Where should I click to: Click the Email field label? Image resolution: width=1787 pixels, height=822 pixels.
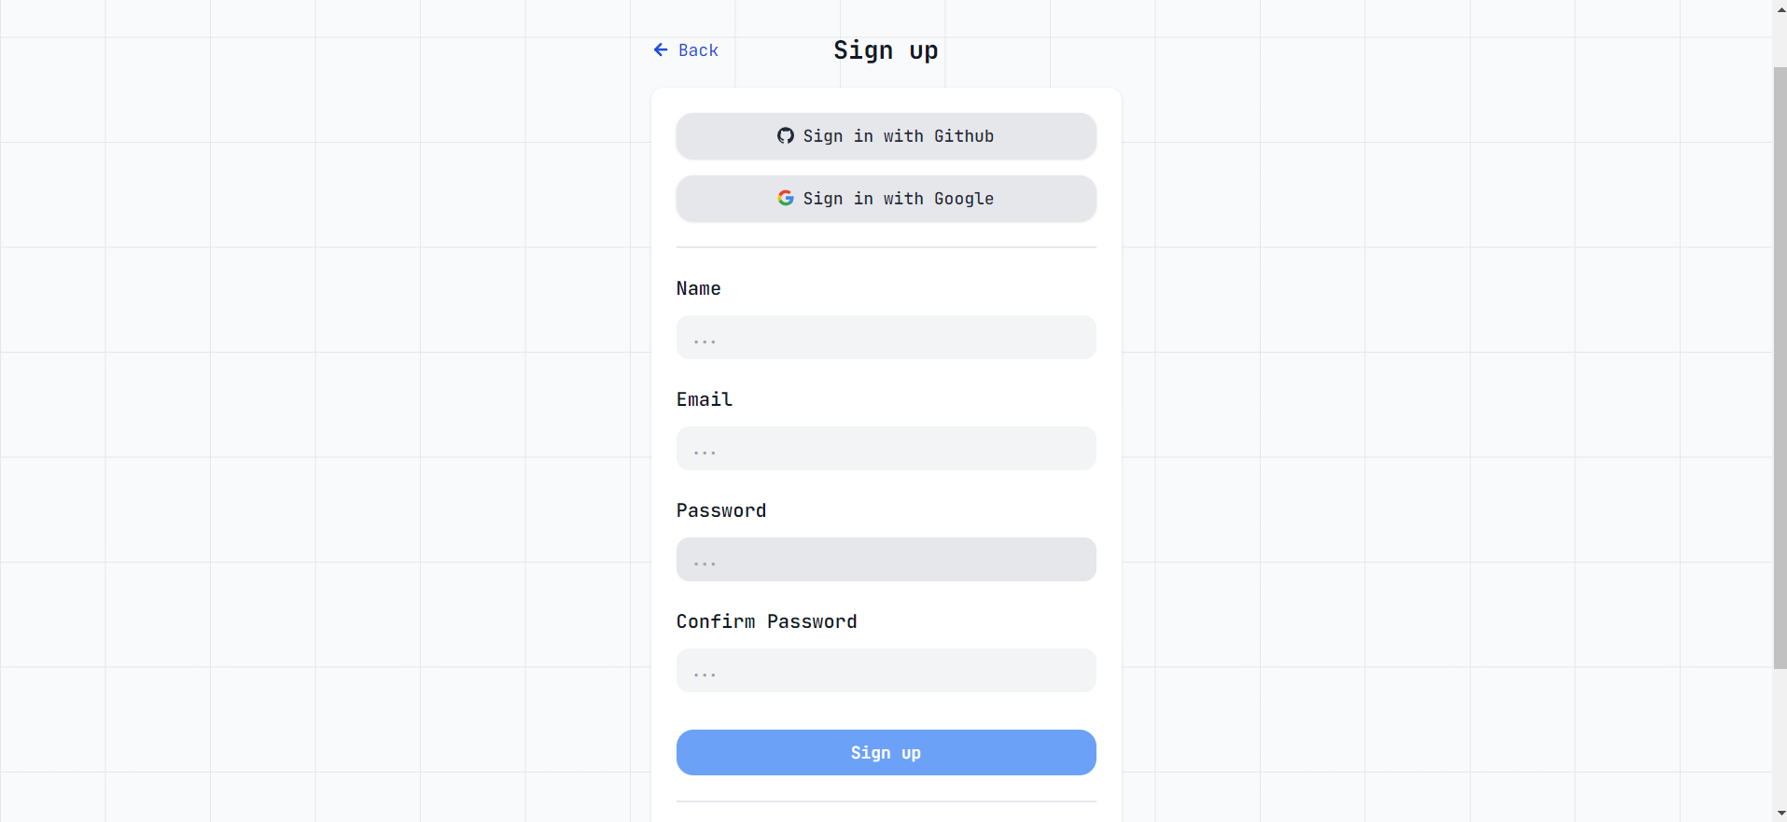coord(705,400)
